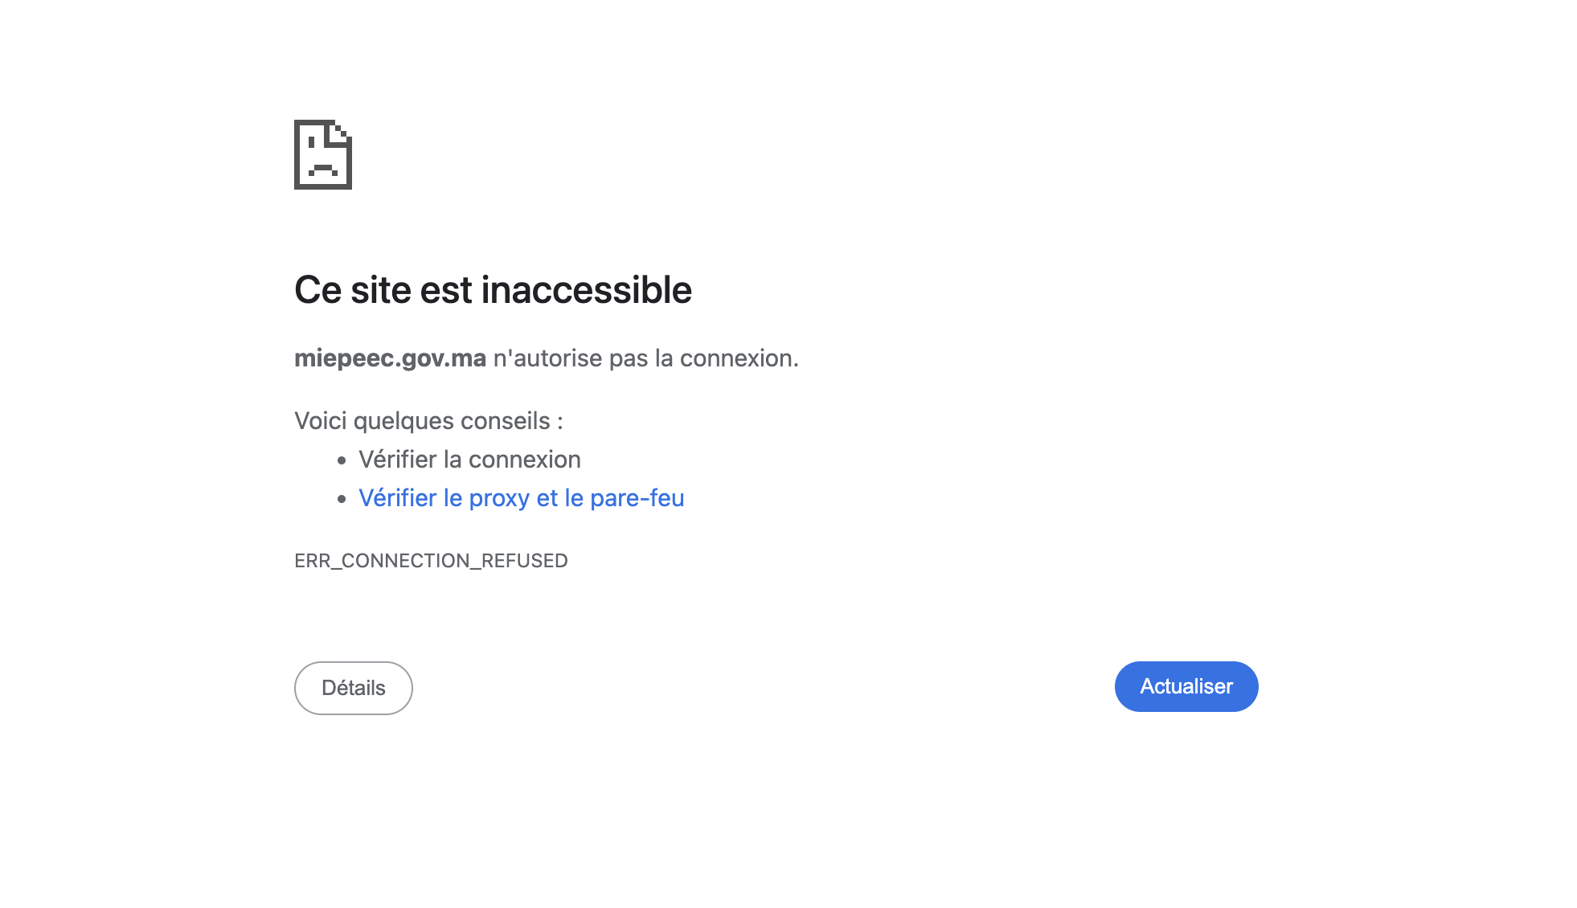Click the word "REFUSED" in the error code
The width and height of the screenshot is (1577, 908).
point(524,561)
